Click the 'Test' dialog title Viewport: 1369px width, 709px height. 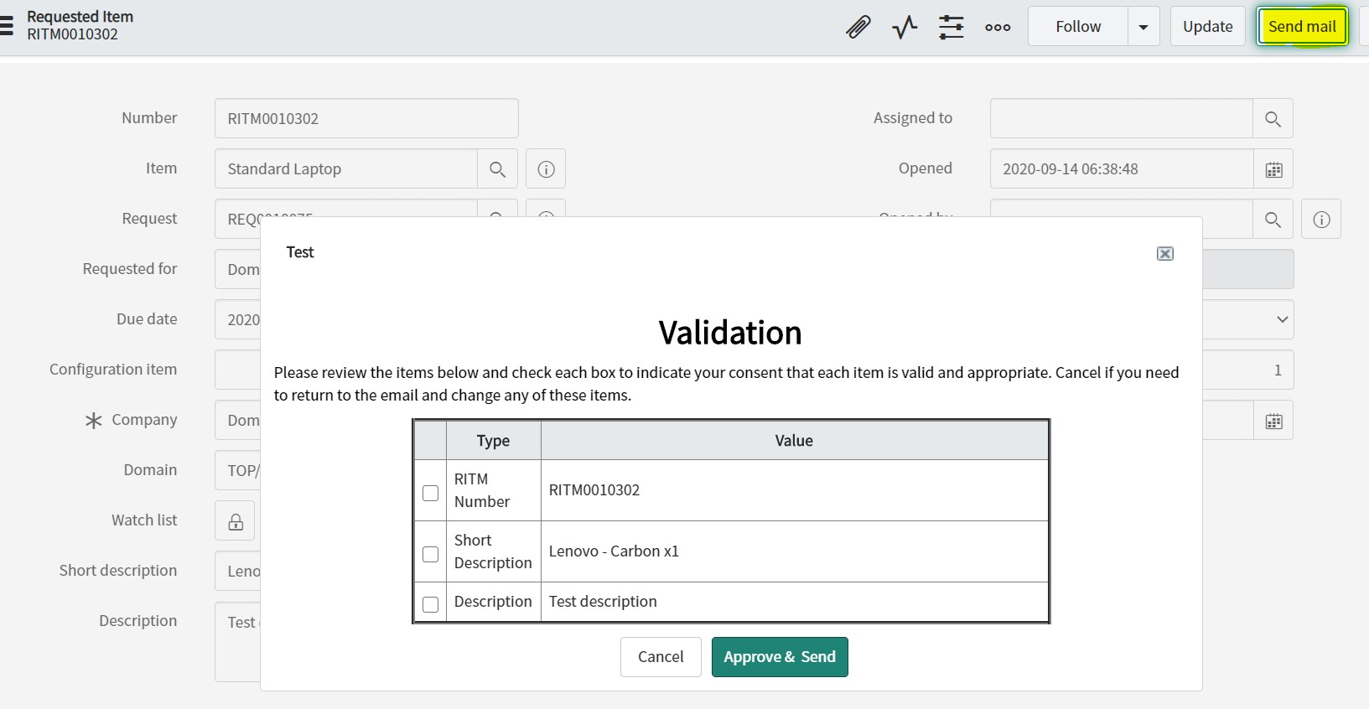coord(300,252)
